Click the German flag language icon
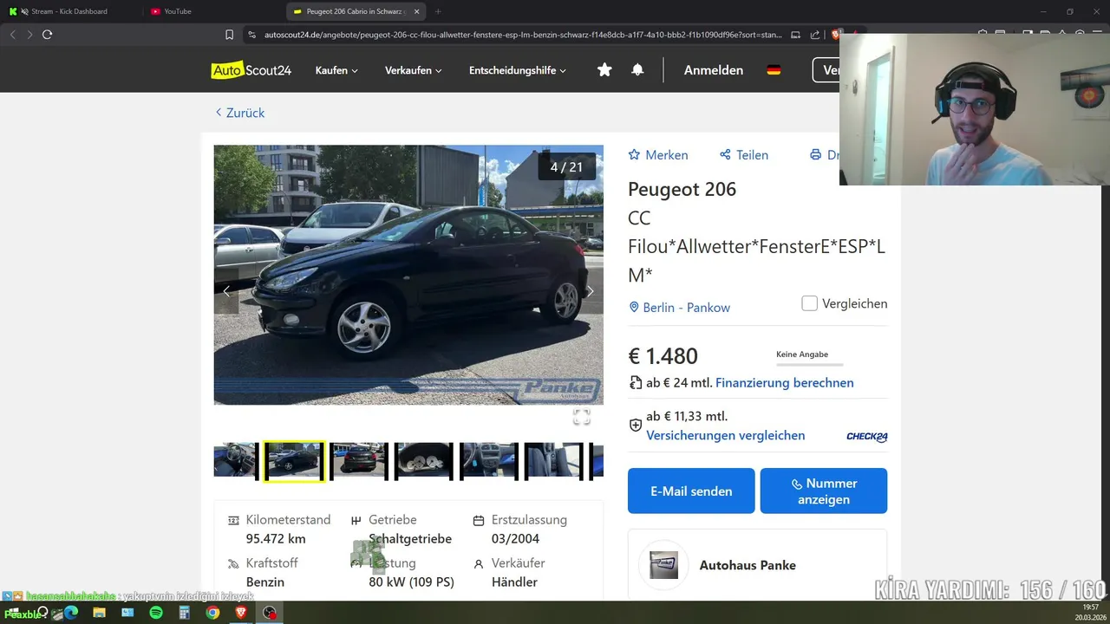Viewport: 1110px width, 624px height. point(774,70)
